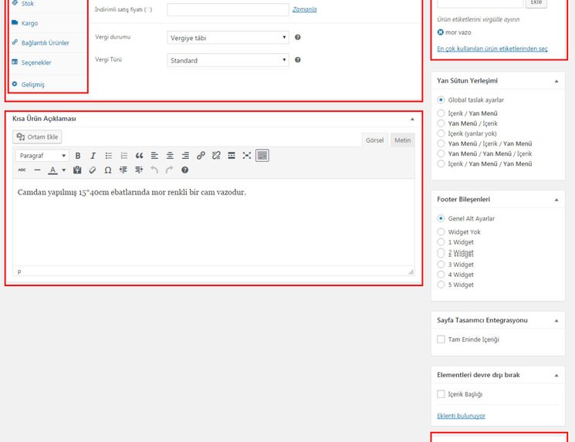575x442 pixels.
Task: Undo last editor action
Action: (x=154, y=170)
